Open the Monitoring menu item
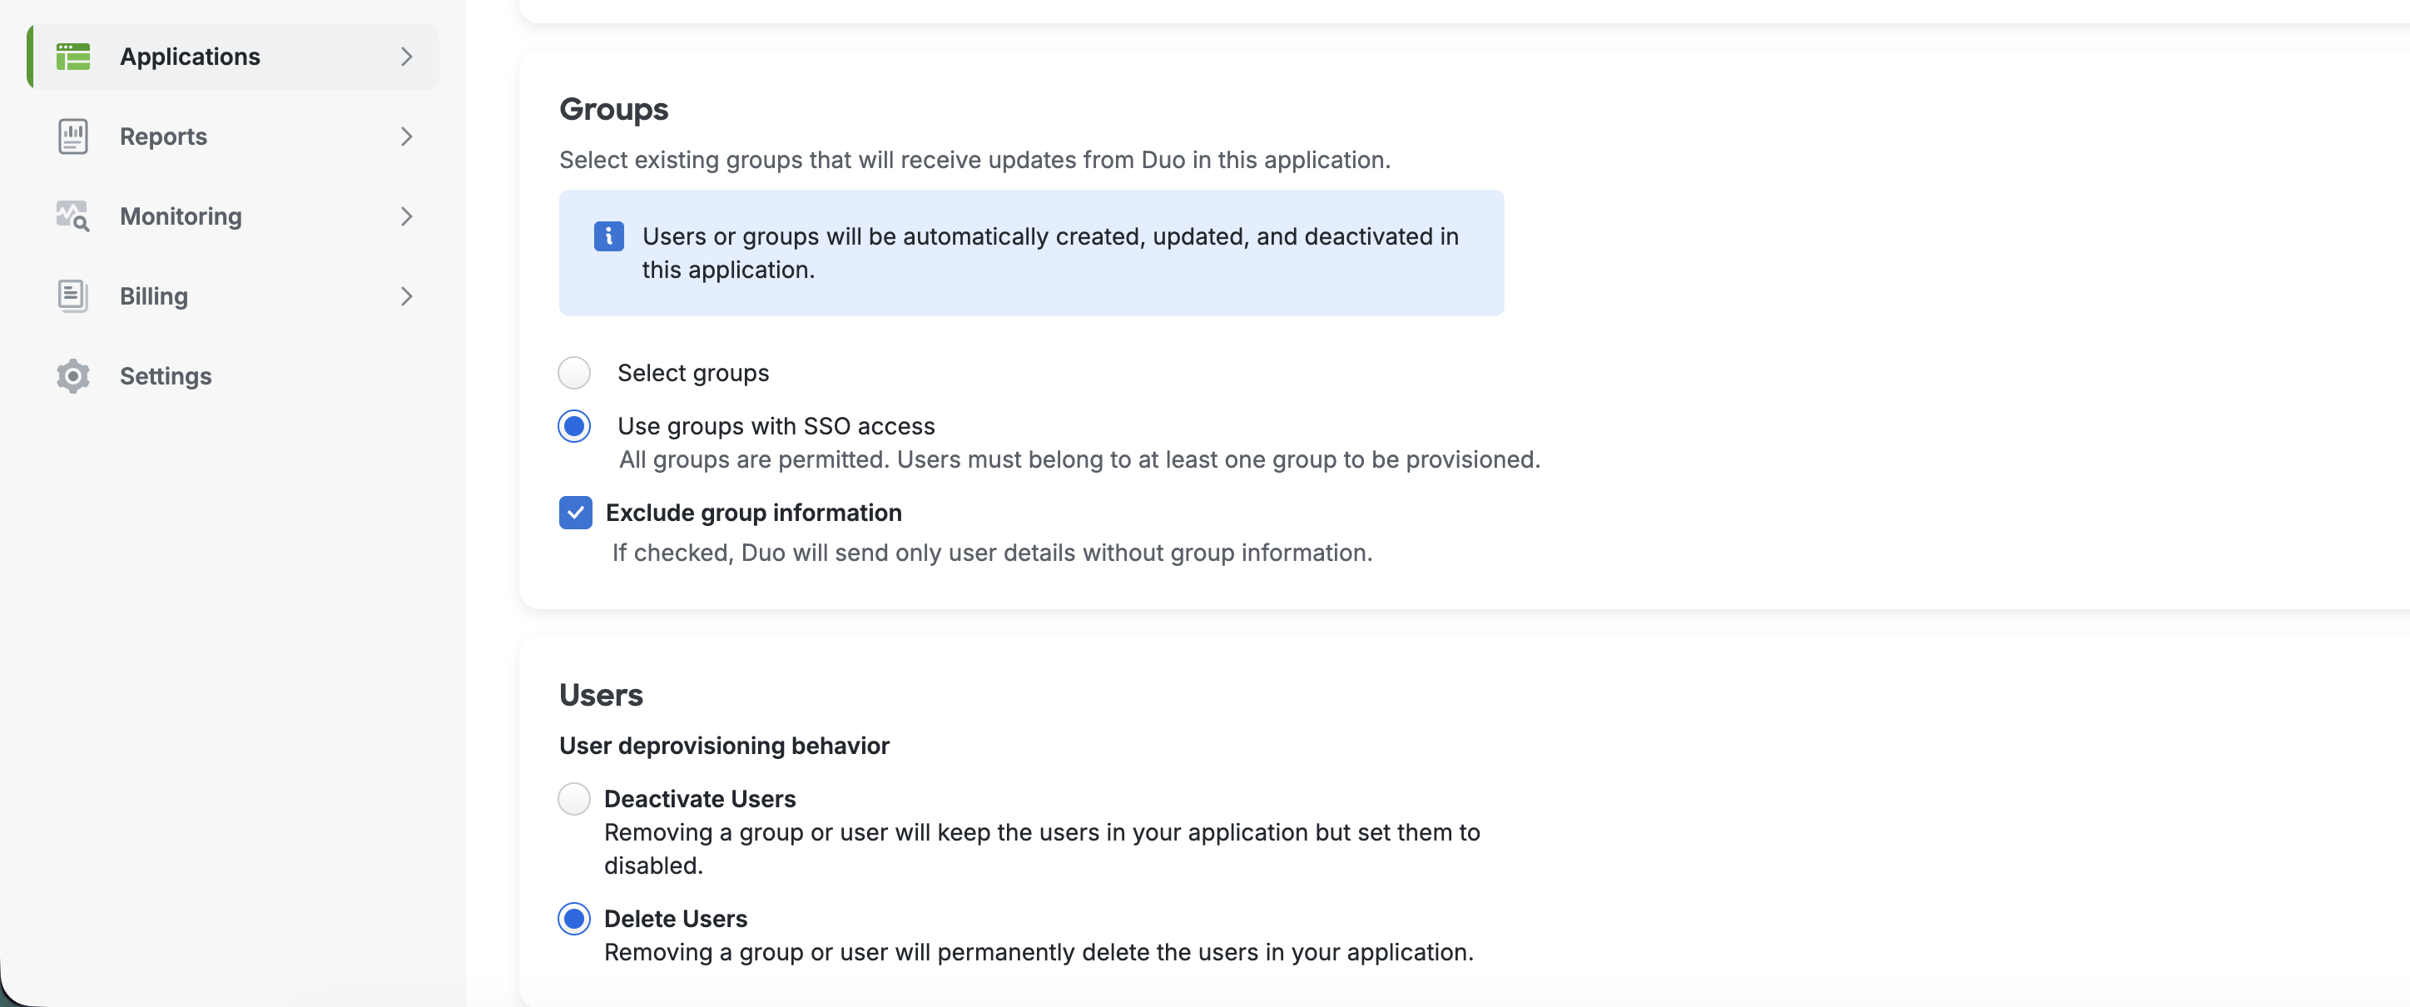Screen dimensions: 2410x1007 234,216
